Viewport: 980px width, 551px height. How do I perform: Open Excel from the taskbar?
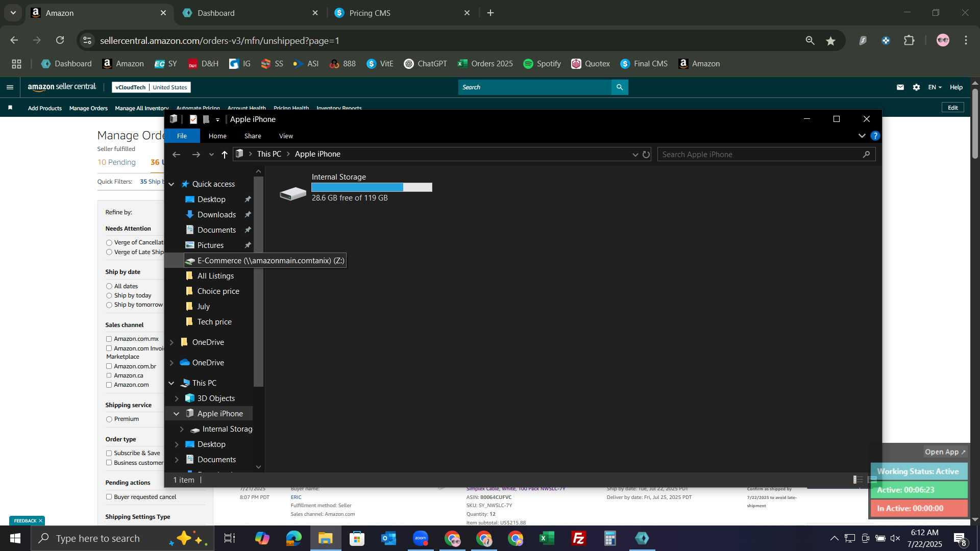[547, 538]
